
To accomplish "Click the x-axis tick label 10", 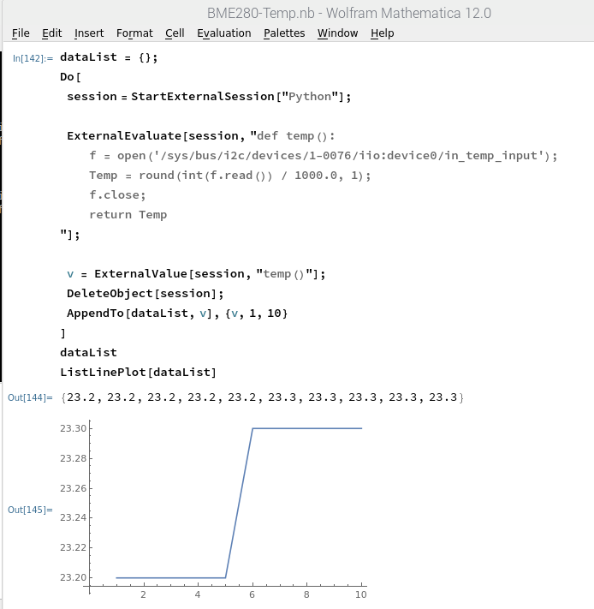I will 361,594.
